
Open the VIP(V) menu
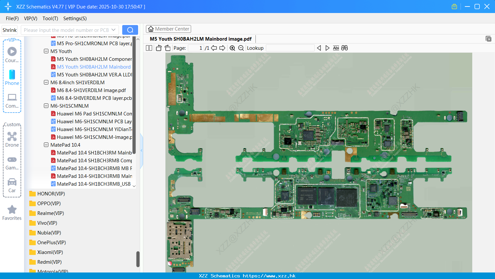pos(31,19)
